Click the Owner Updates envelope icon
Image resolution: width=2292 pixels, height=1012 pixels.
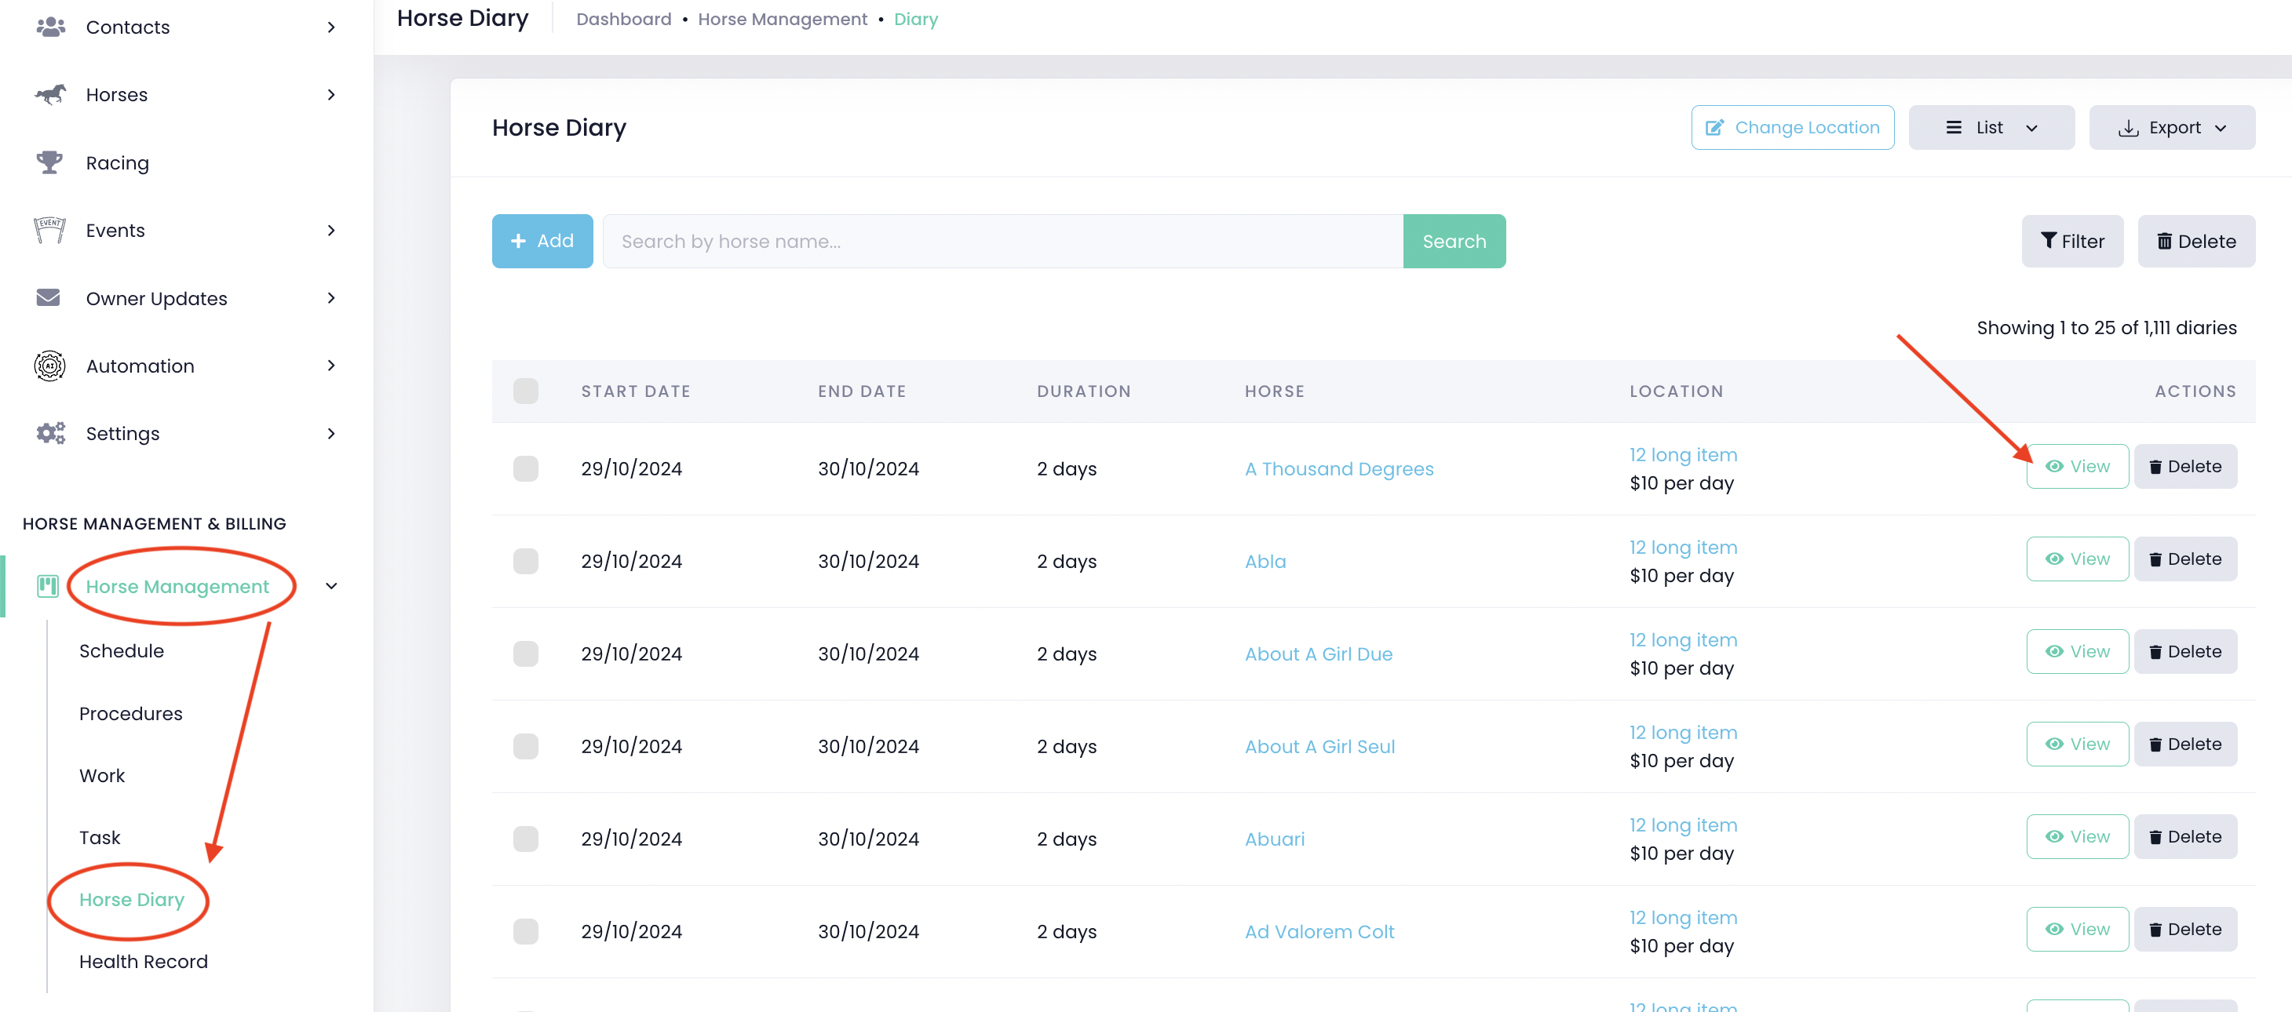[49, 297]
